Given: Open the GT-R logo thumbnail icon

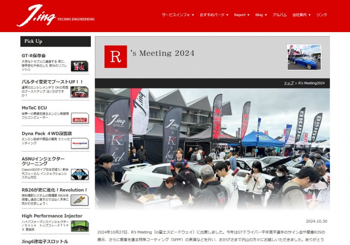Looking at the screenshot, I should pos(79,66).
